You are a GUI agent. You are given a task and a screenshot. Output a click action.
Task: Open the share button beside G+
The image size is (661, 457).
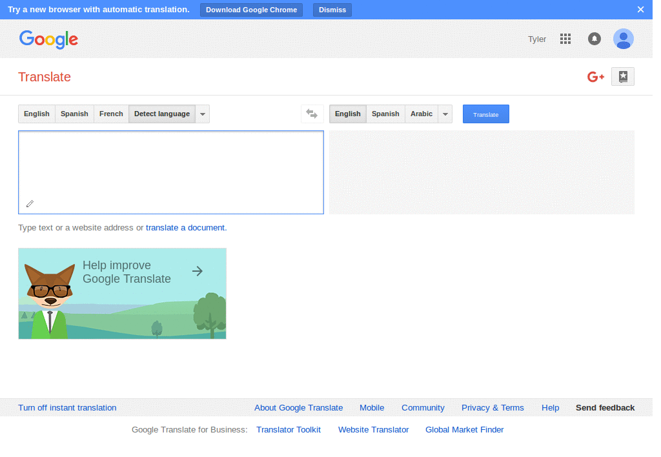click(x=622, y=76)
